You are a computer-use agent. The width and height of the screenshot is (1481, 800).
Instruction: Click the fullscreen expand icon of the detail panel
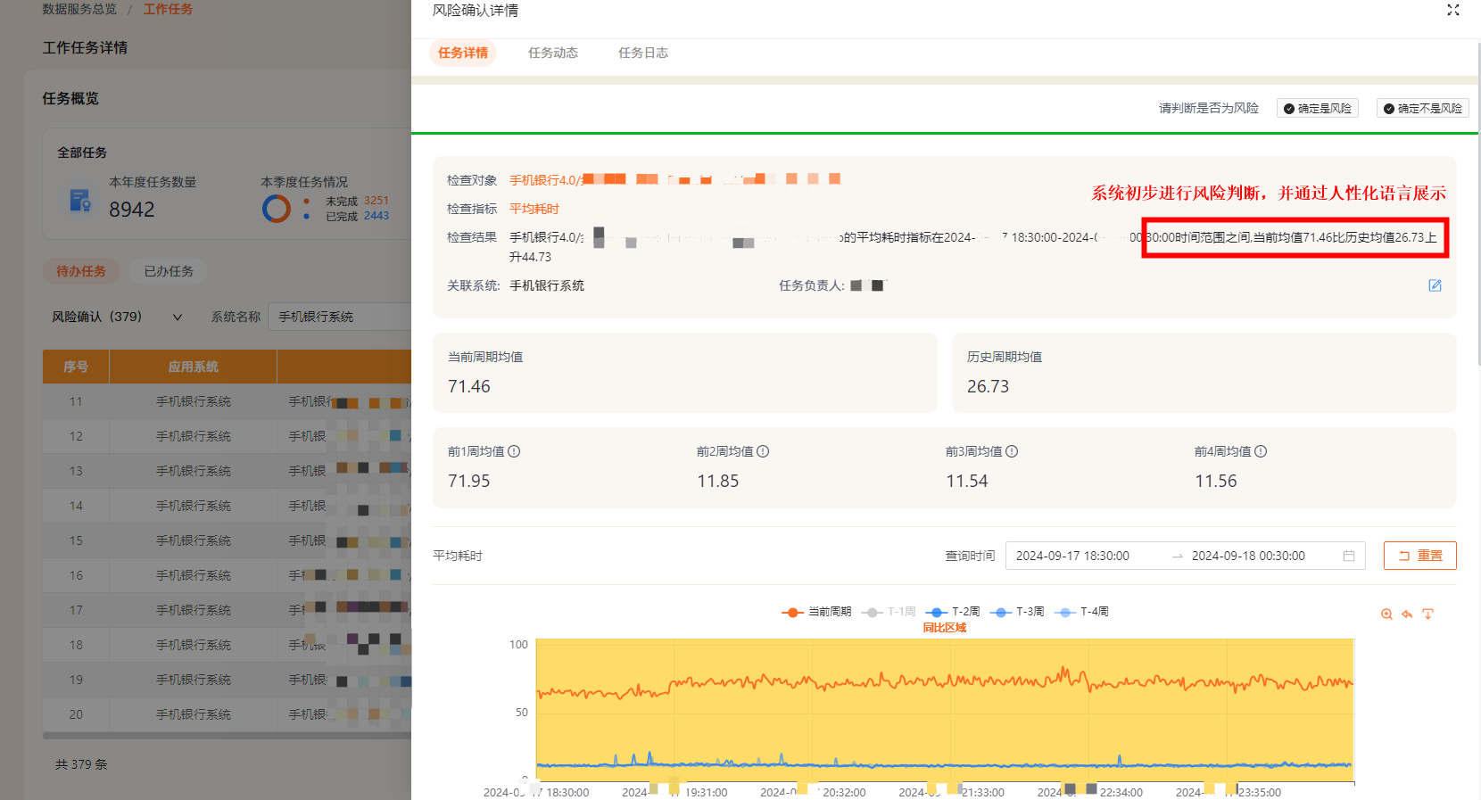pos(1452,10)
